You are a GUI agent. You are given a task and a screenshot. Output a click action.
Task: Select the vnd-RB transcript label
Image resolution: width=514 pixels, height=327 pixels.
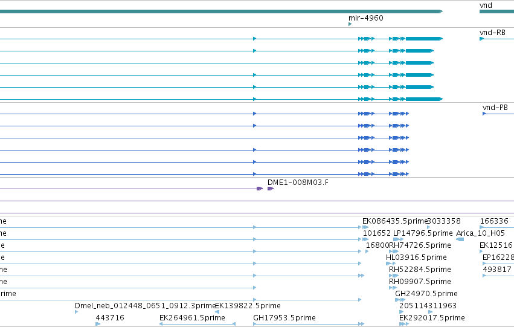click(x=492, y=33)
